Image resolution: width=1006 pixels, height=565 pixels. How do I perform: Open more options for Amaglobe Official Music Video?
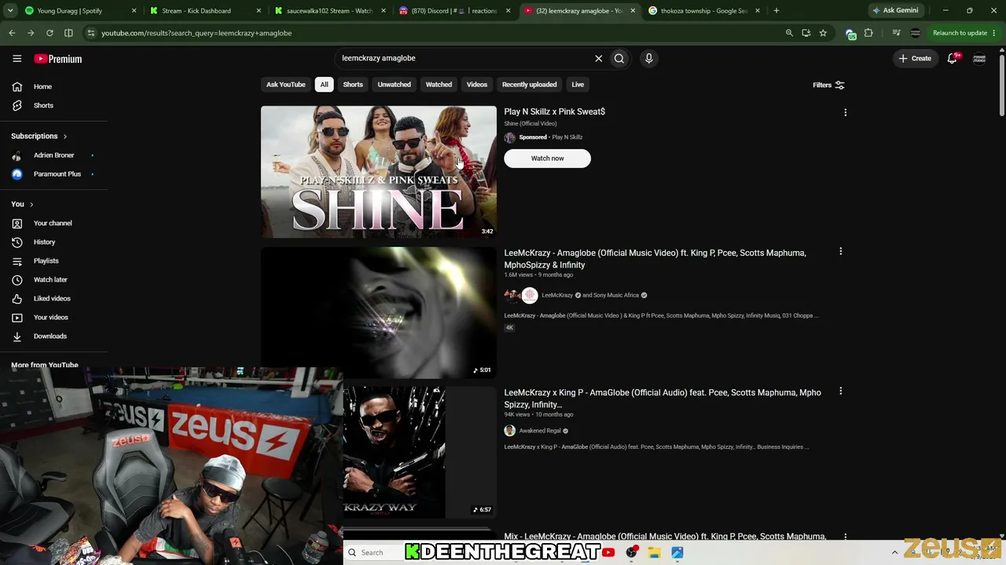(x=840, y=252)
